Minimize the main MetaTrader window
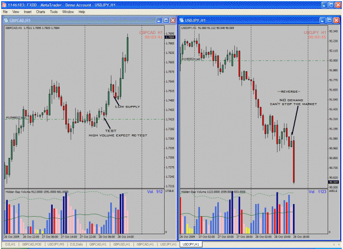343x249 pixels. [x=324, y=5]
